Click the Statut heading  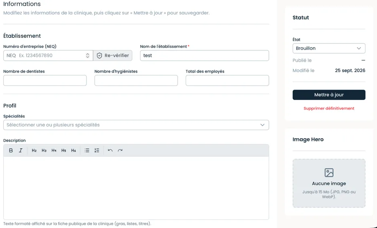point(301,17)
